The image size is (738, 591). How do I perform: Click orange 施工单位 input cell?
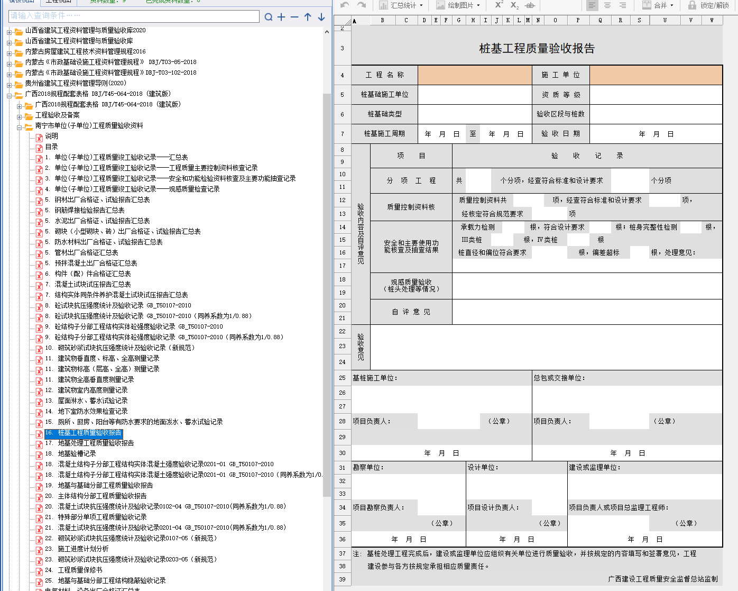pyautogui.click(x=656, y=75)
